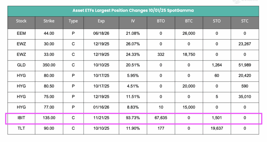The width and height of the screenshot is (267, 142).
Task: Select the GLD stock cell
Action: coord(21,65)
